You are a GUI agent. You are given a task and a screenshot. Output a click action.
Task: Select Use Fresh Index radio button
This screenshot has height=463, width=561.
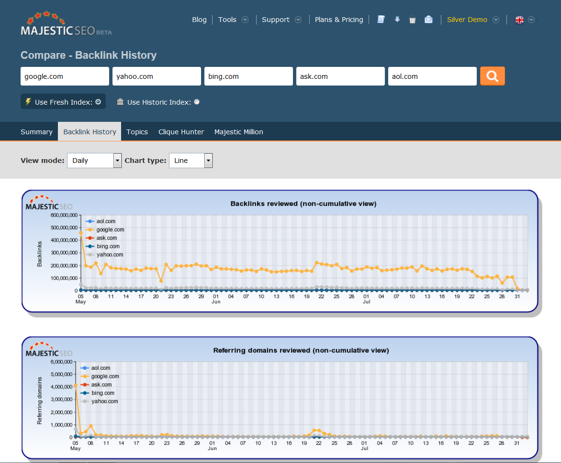(98, 102)
